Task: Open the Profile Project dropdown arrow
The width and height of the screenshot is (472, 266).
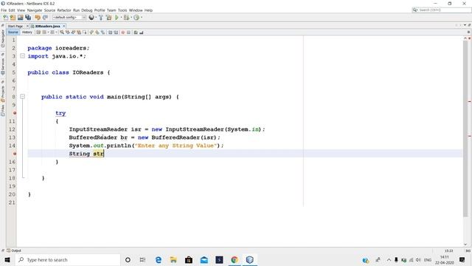Action: point(142,18)
